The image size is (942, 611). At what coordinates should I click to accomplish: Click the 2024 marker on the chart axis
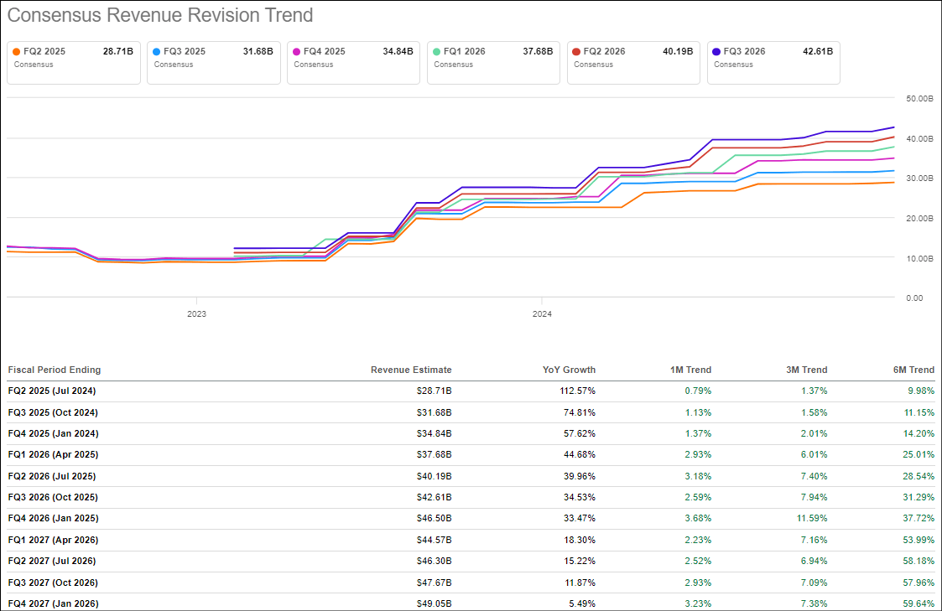(x=542, y=314)
